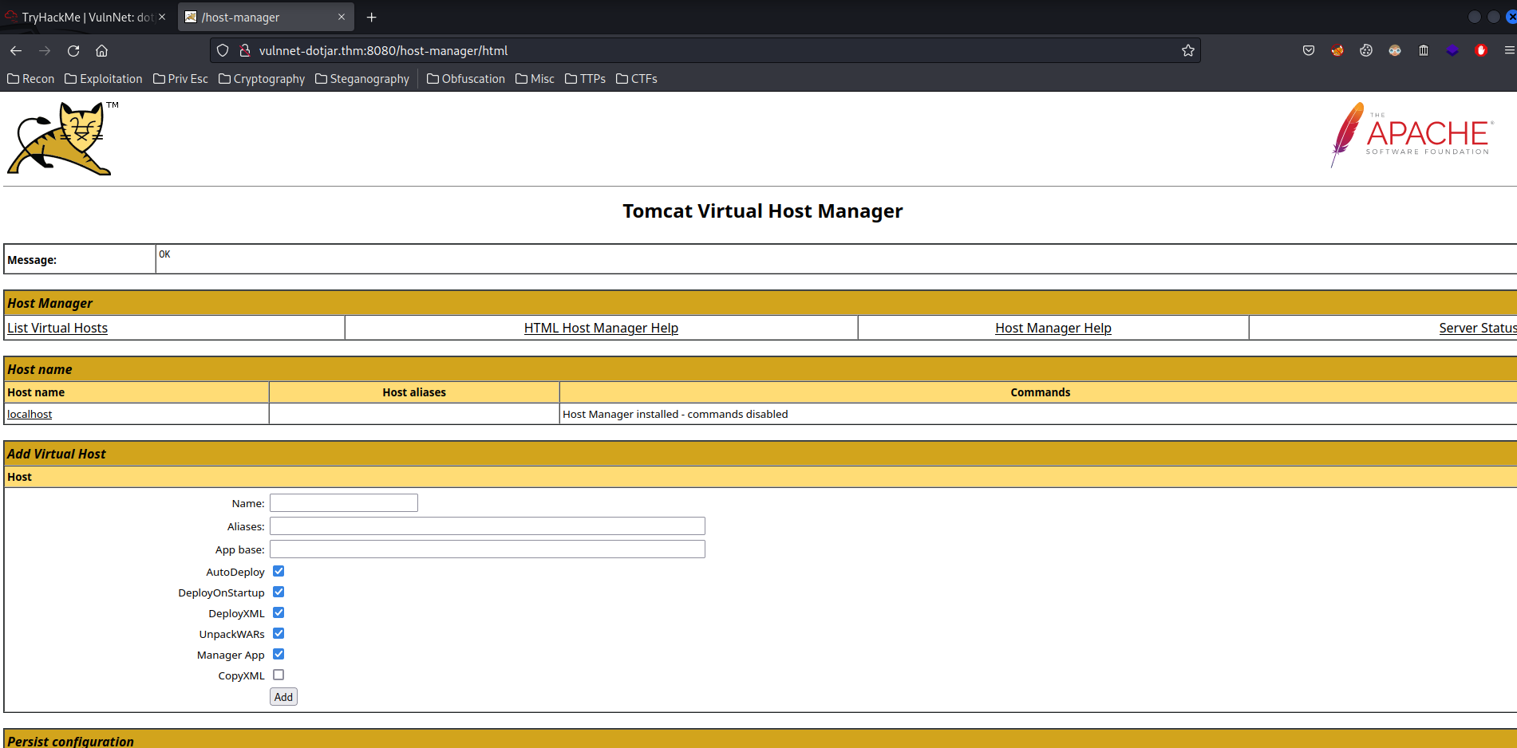Open HTML Host Manager Help link

tap(601, 328)
